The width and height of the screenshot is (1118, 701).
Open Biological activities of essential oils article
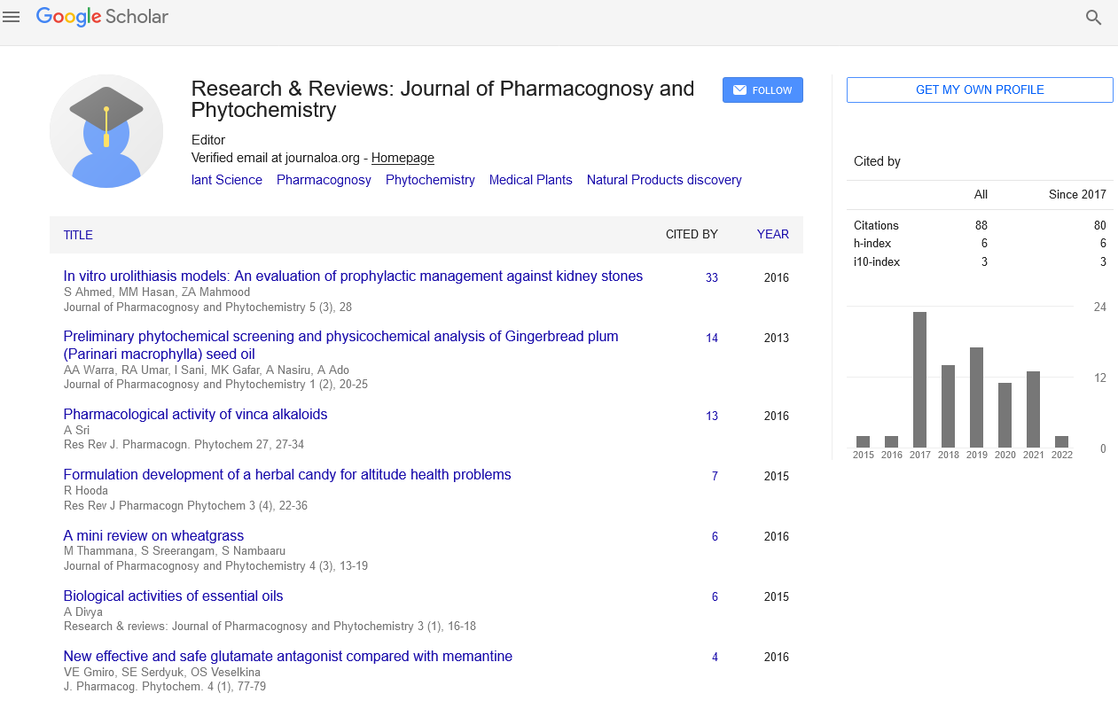click(x=173, y=596)
